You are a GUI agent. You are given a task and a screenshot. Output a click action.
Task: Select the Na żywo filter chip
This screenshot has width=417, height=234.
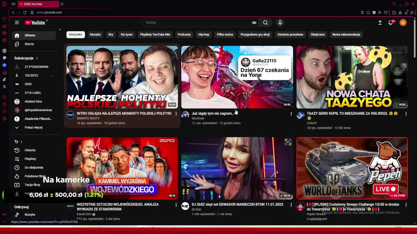(x=127, y=34)
